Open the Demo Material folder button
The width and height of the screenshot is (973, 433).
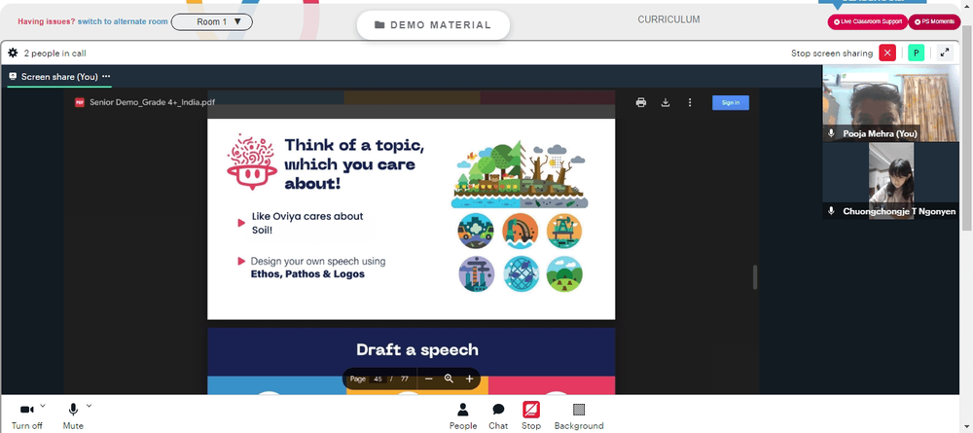tap(433, 25)
